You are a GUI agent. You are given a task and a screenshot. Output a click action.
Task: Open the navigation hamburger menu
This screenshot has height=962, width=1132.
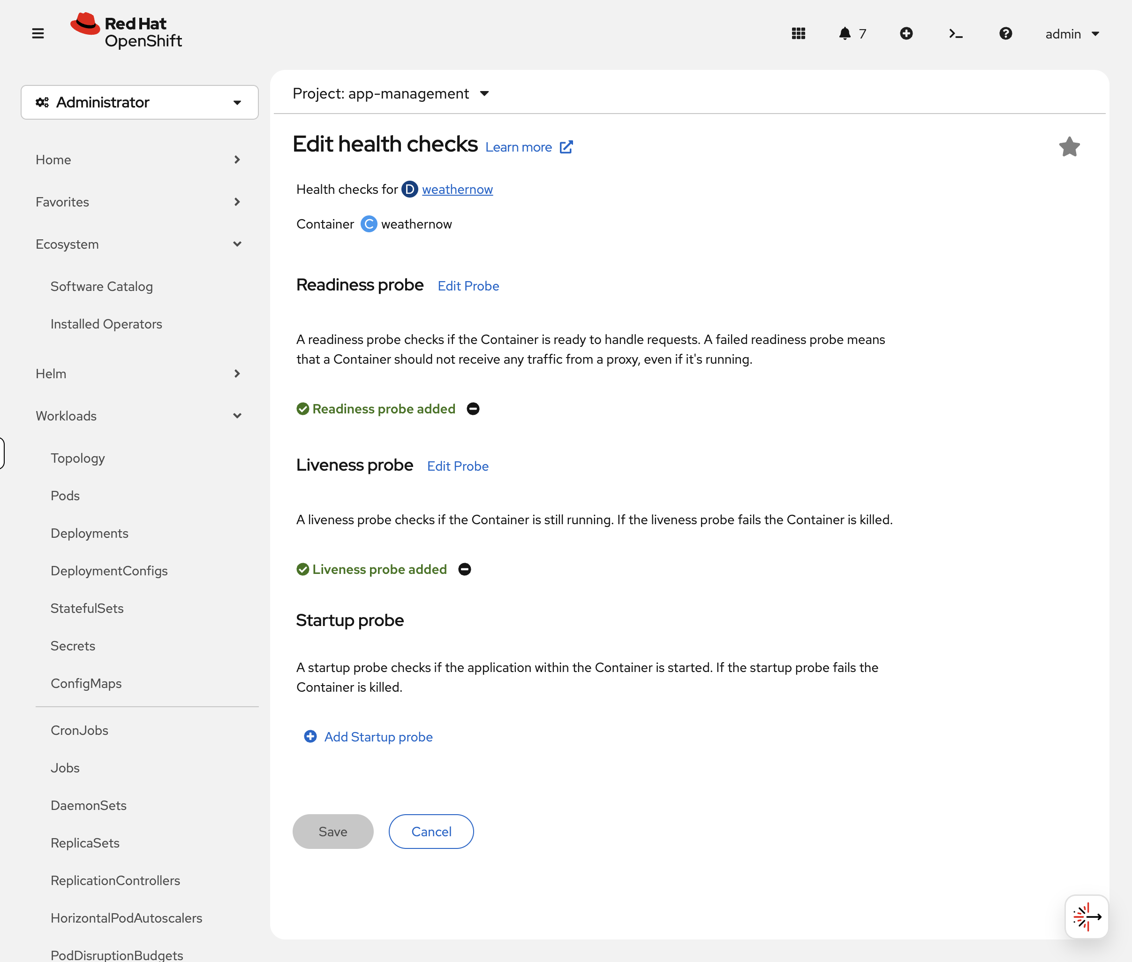(x=38, y=33)
